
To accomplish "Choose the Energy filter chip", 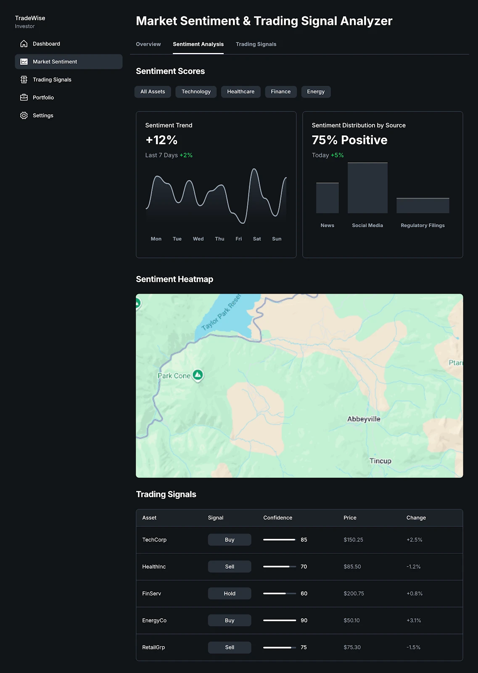I will (x=316, y=92).
